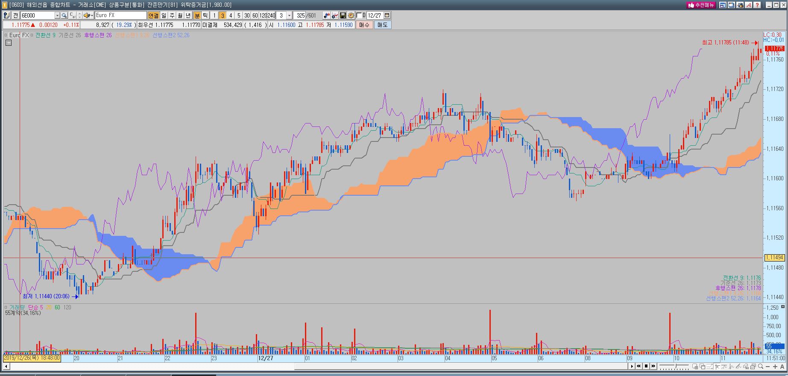The image size is (788, 376).
Task: Open chart settings gear icon
Action: coord(351,15)
